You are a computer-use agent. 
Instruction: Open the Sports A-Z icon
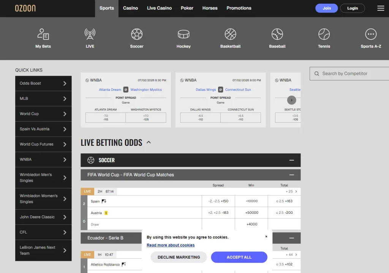[x=371, y=34]
